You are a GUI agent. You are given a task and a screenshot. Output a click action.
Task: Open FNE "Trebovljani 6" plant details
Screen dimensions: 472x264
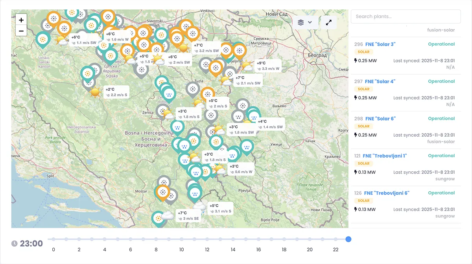tap(387, 193)
